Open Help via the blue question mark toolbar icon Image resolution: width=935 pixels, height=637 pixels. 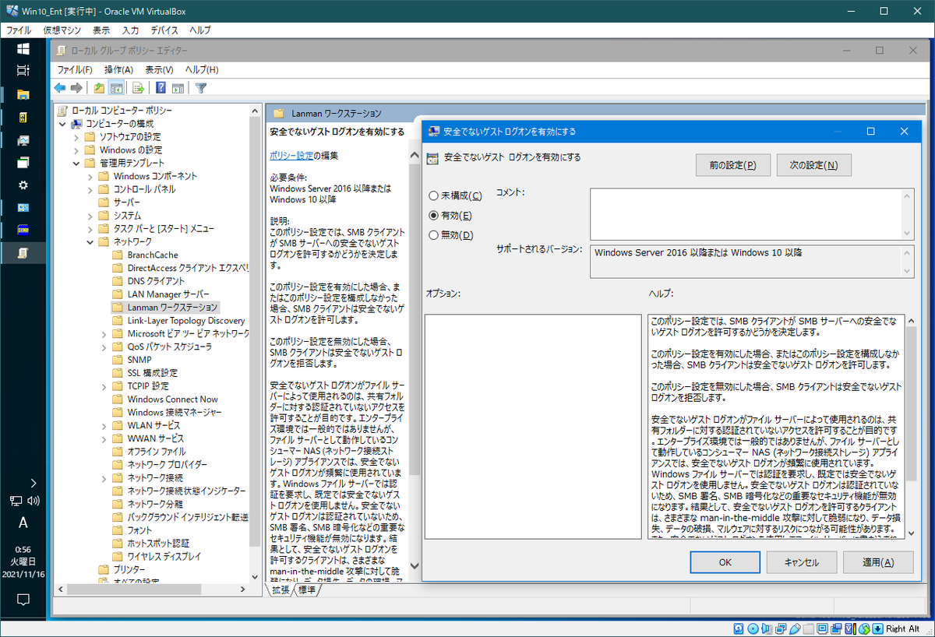coord(161,88)
